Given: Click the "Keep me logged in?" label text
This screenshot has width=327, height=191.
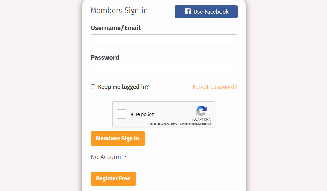Looking at the screenshot, I should click(123, 87).
